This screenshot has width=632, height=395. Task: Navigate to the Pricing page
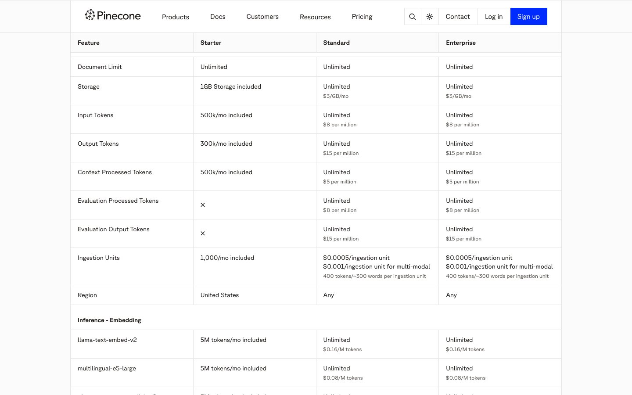click(362, 17)
